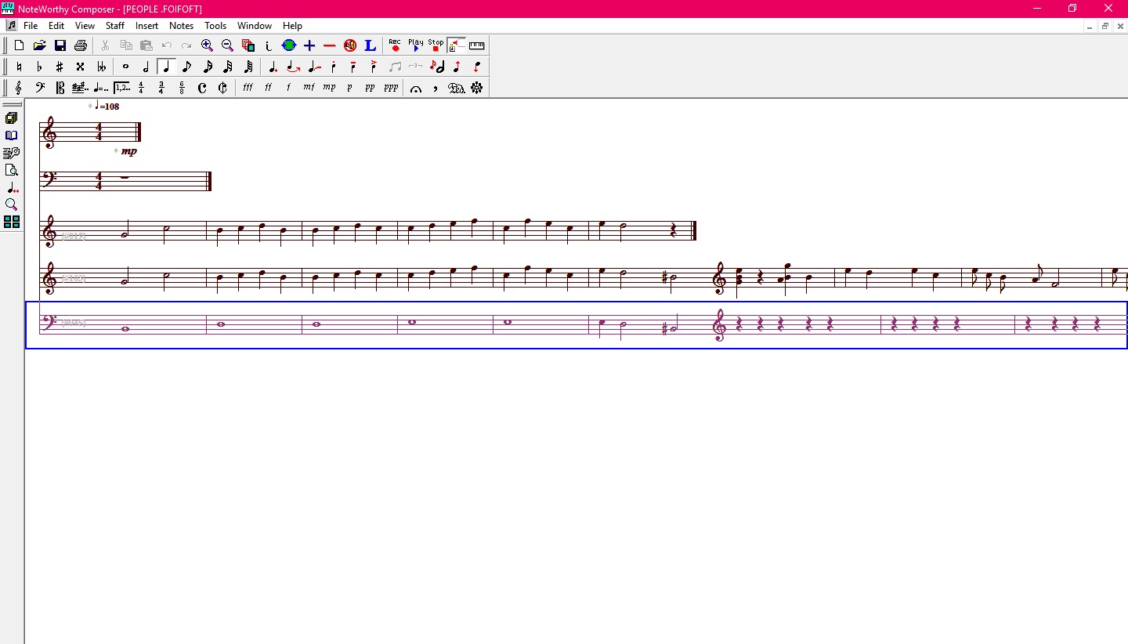Insert mf dynamic marking
Image resolution: width=1128 pixels, height=644 pixels.
pos(309,88)
